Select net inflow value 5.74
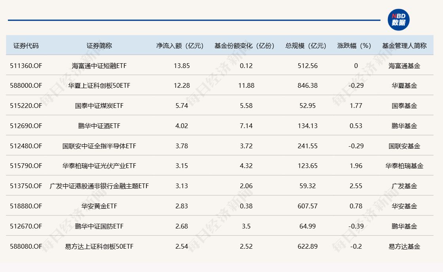 (x=182, y=106)
